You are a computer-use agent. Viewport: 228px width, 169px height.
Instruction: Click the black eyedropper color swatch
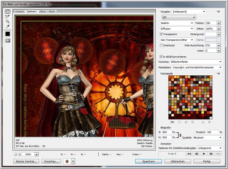coord(8,34)
